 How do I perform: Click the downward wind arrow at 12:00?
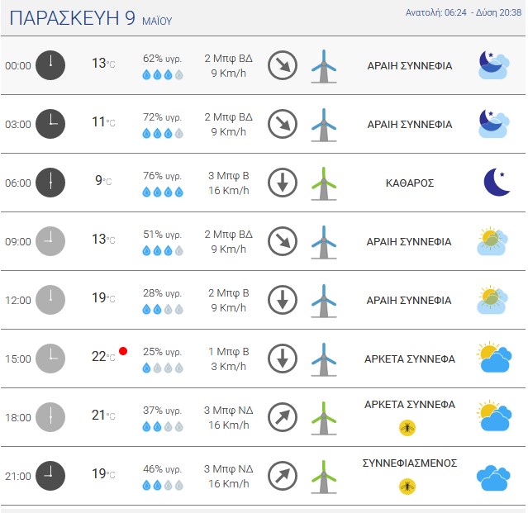click(283, 300)
